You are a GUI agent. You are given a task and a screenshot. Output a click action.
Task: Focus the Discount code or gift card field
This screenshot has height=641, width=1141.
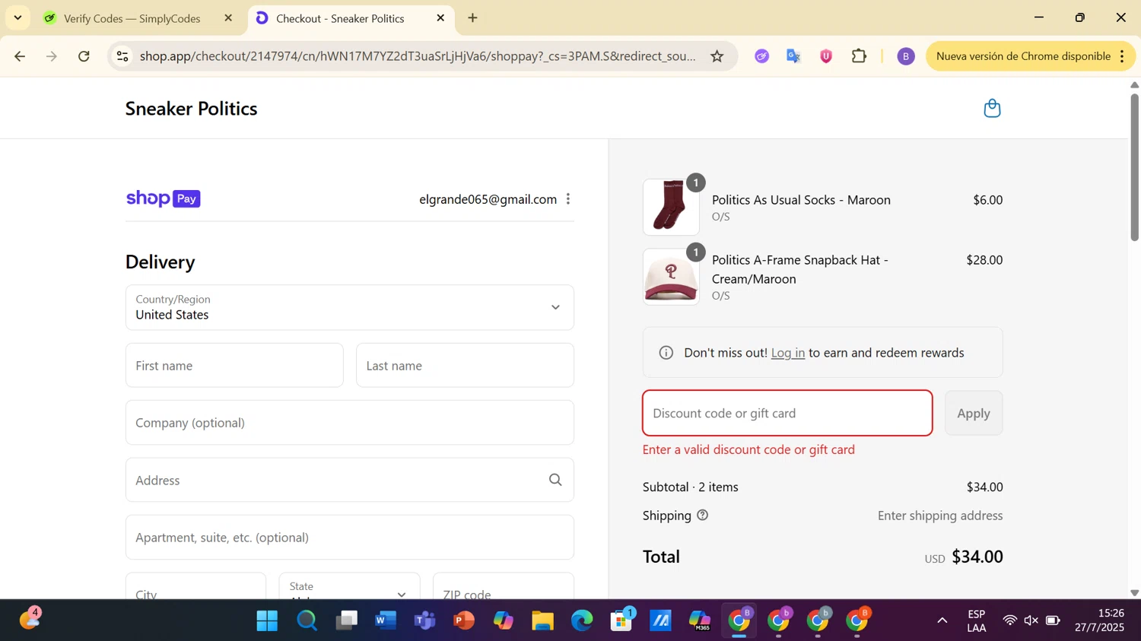787,414
